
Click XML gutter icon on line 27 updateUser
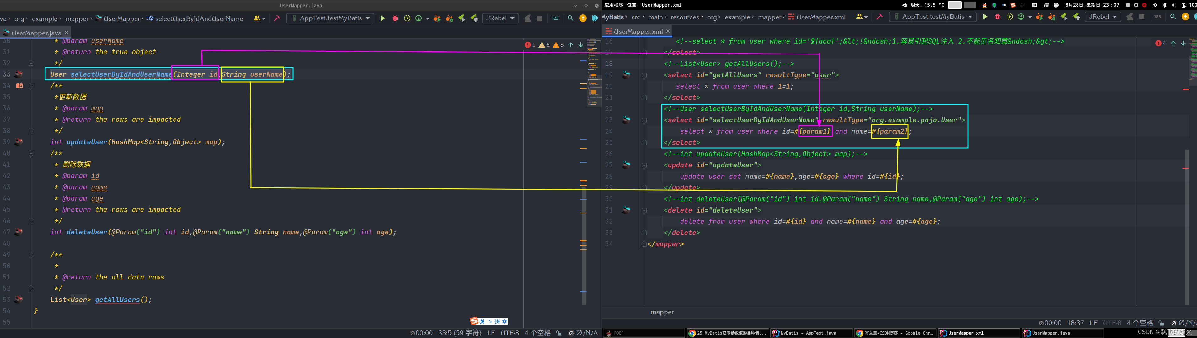coord(626,165)
